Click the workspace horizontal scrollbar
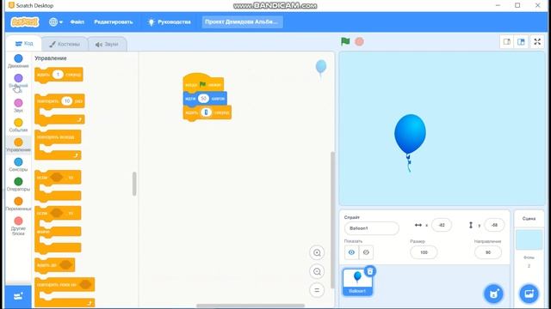 pos(251,306)
